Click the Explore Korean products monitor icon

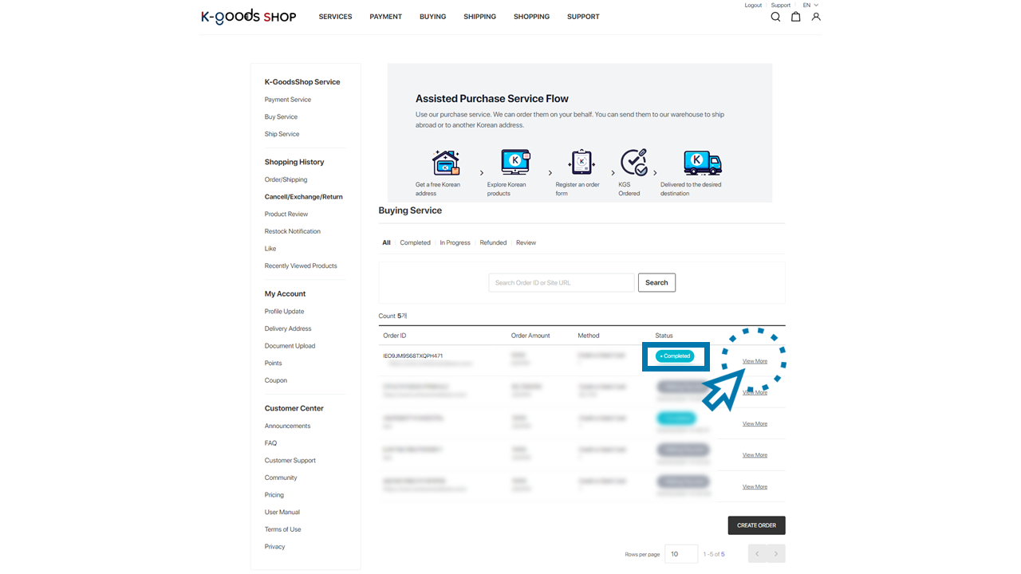[x=515, y=162]
